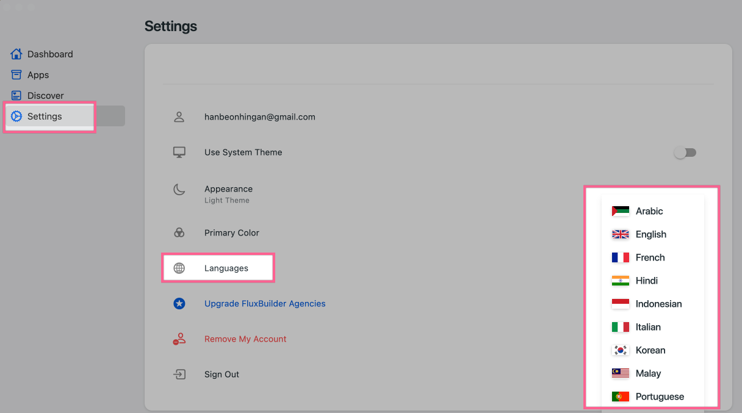Click the Sign Out arrow icon
Viewport: 742px width, 413px height.
coord(179,375)
